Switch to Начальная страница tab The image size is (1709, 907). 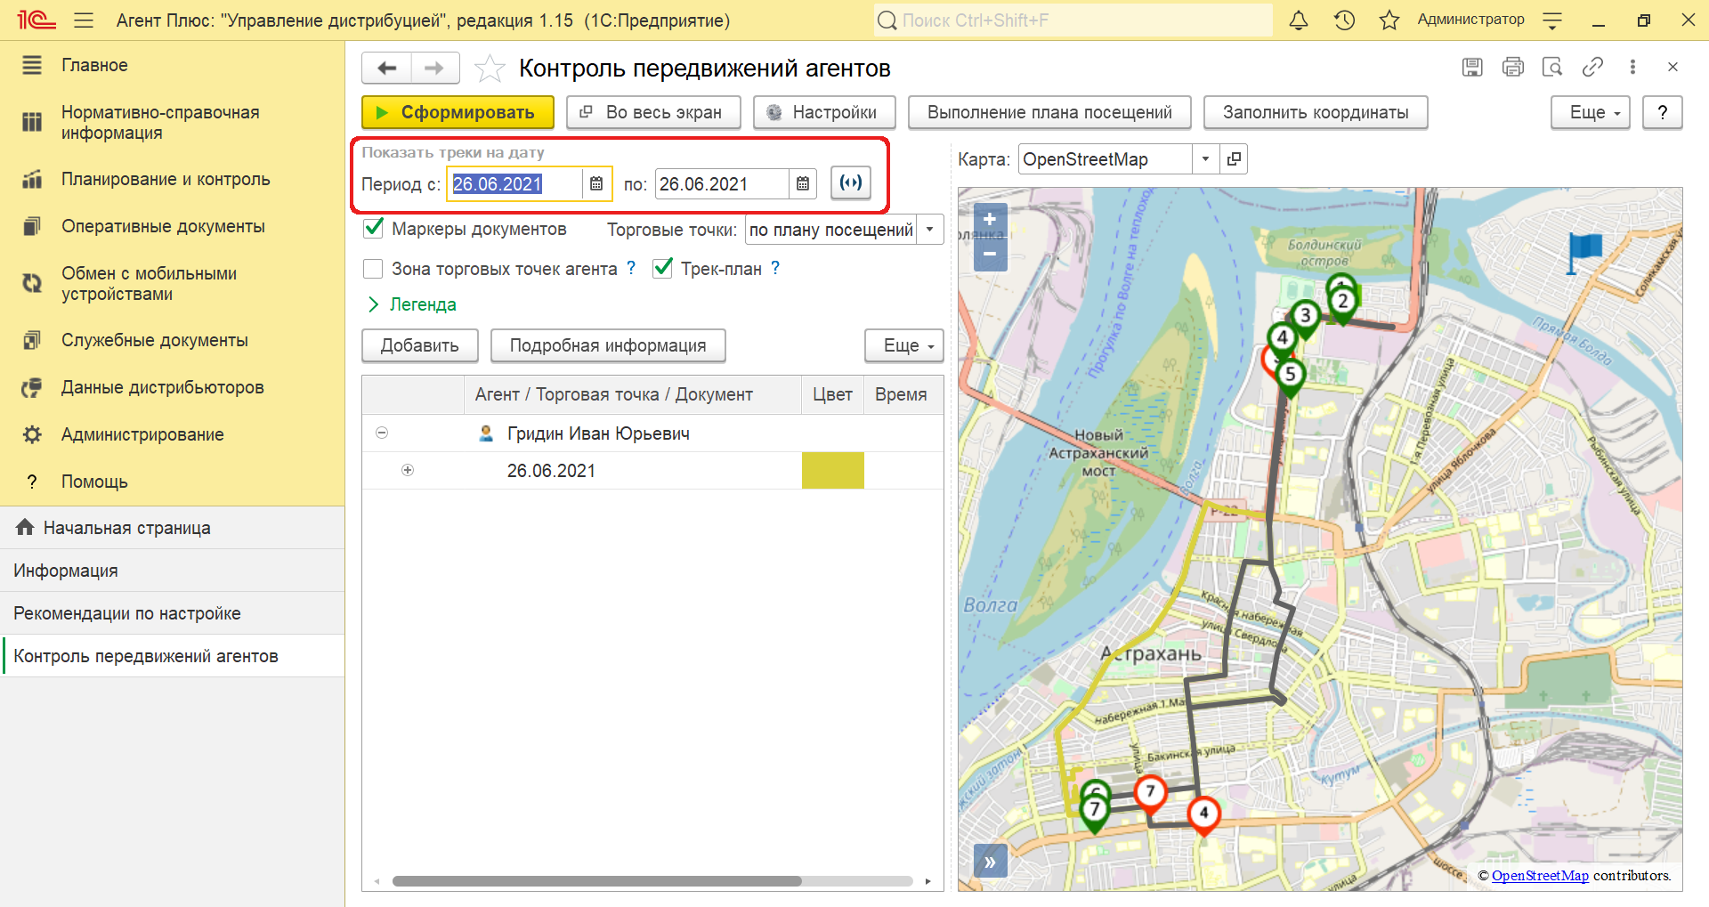(173, 528)
